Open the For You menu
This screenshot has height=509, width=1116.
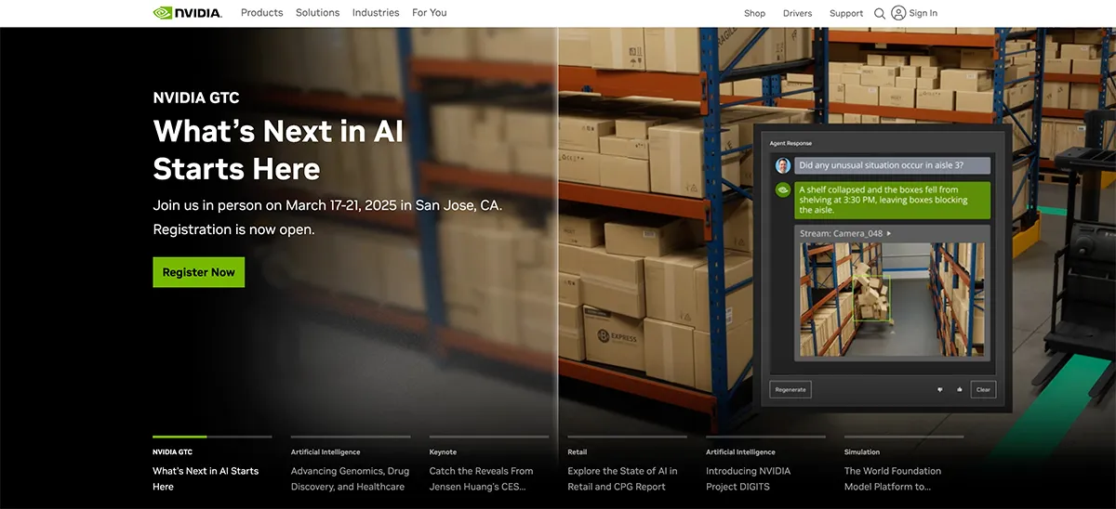tap(430, 13)
